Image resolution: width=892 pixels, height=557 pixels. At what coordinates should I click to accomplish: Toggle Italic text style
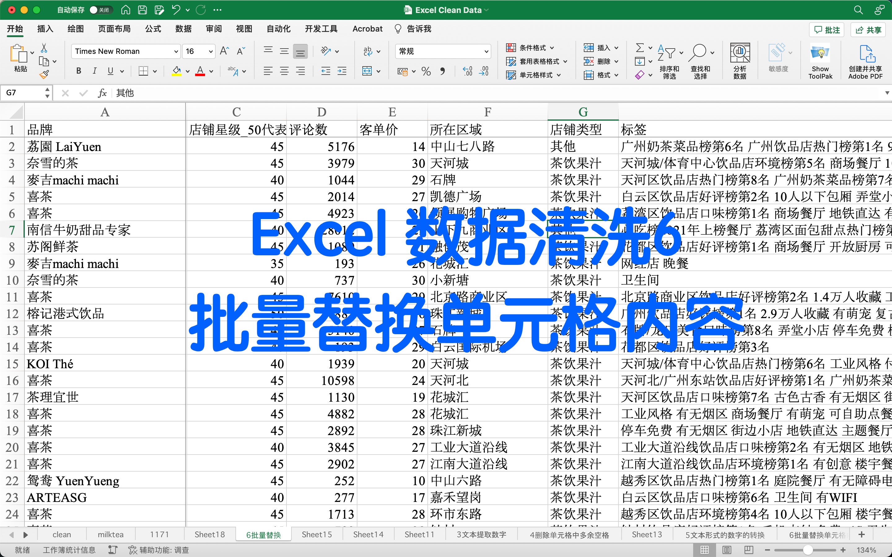(x=94, y=71)
